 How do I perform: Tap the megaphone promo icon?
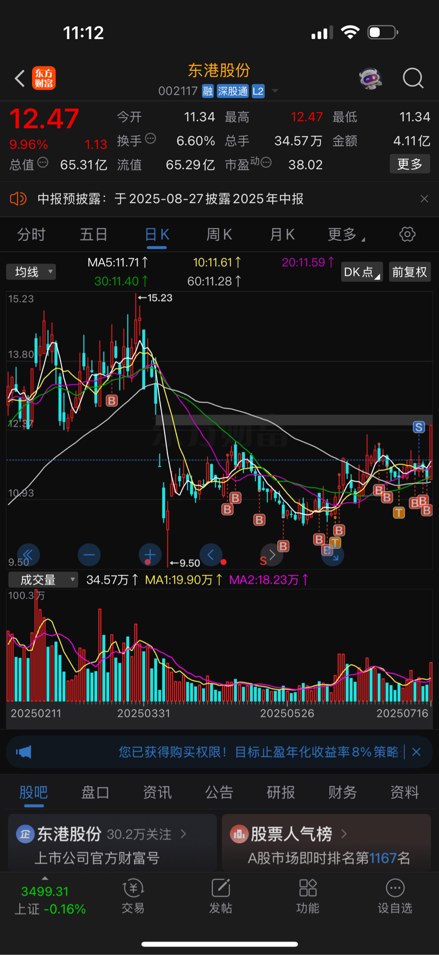(24, 752)
